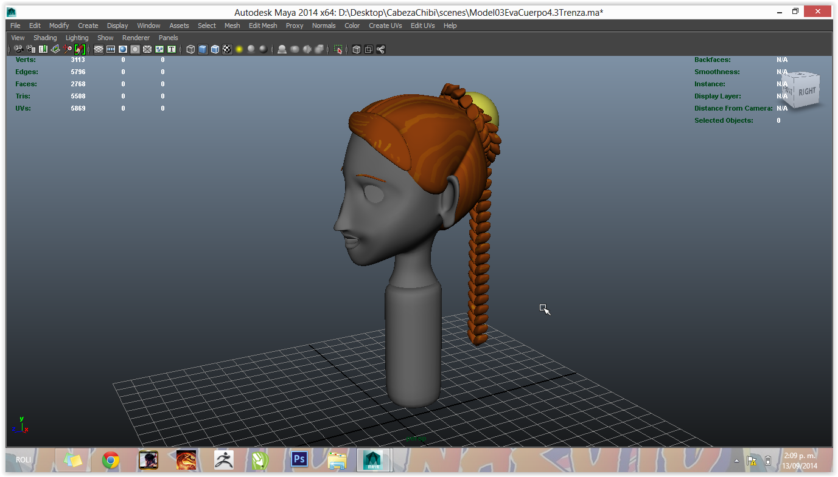Toggle the Gate Mask display
Image resolution: width=838 pixels, height=477 pixels.
point(135,49)
